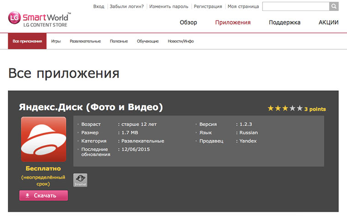Open АКЦИИ in main navigation
Image resolution: width=347 pixels, height=216 pixels.
click(328, 22)
